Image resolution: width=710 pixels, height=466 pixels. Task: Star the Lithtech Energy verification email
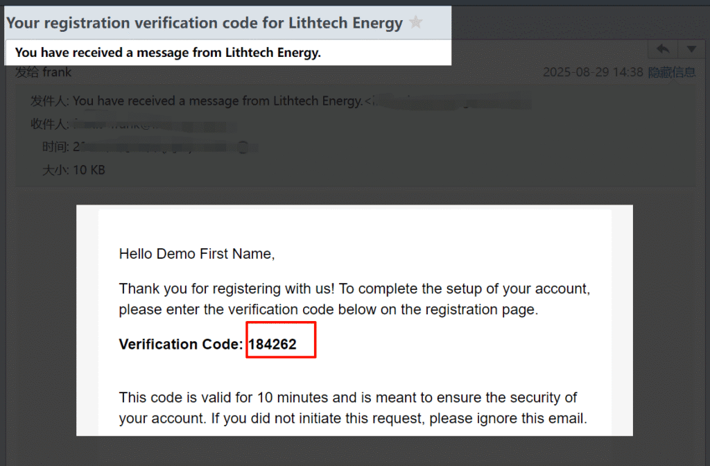point(416,23)
